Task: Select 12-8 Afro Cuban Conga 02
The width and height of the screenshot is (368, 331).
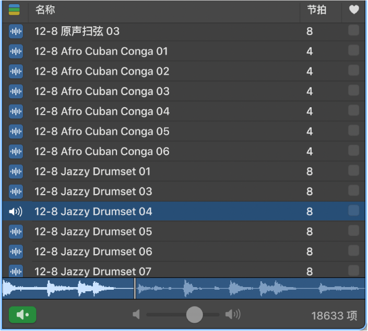Action: tap(102, 71)
